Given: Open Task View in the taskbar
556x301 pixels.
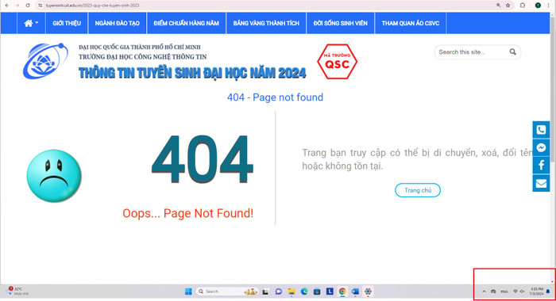Looking at the screenshot, I should click(x=265, y=291).
